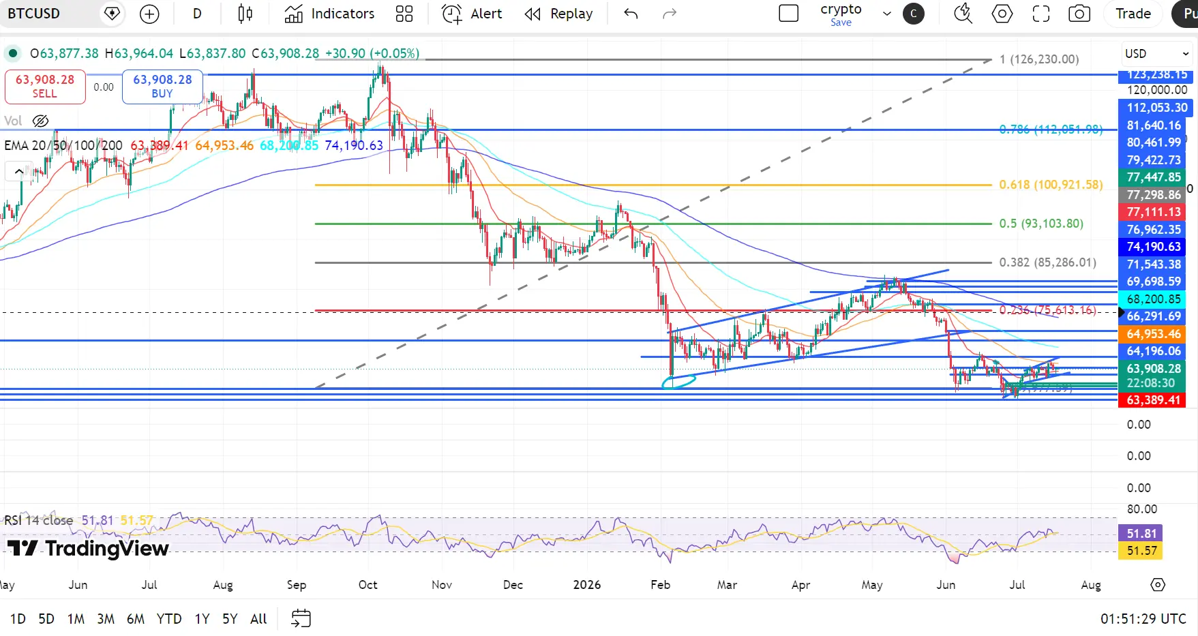Open the user profile avatar C

coord(914,14)
